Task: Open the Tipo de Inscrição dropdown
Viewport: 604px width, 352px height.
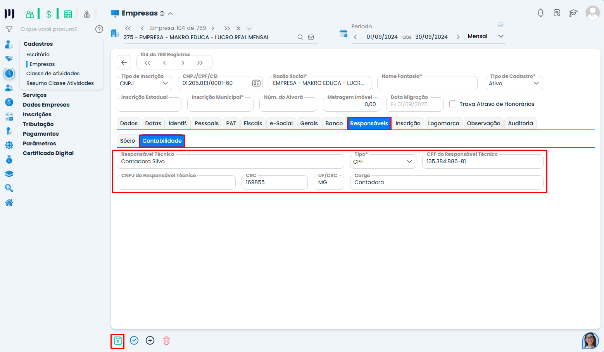Action: (x=144, y=83)
